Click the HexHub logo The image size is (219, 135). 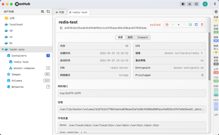point(22,4)
